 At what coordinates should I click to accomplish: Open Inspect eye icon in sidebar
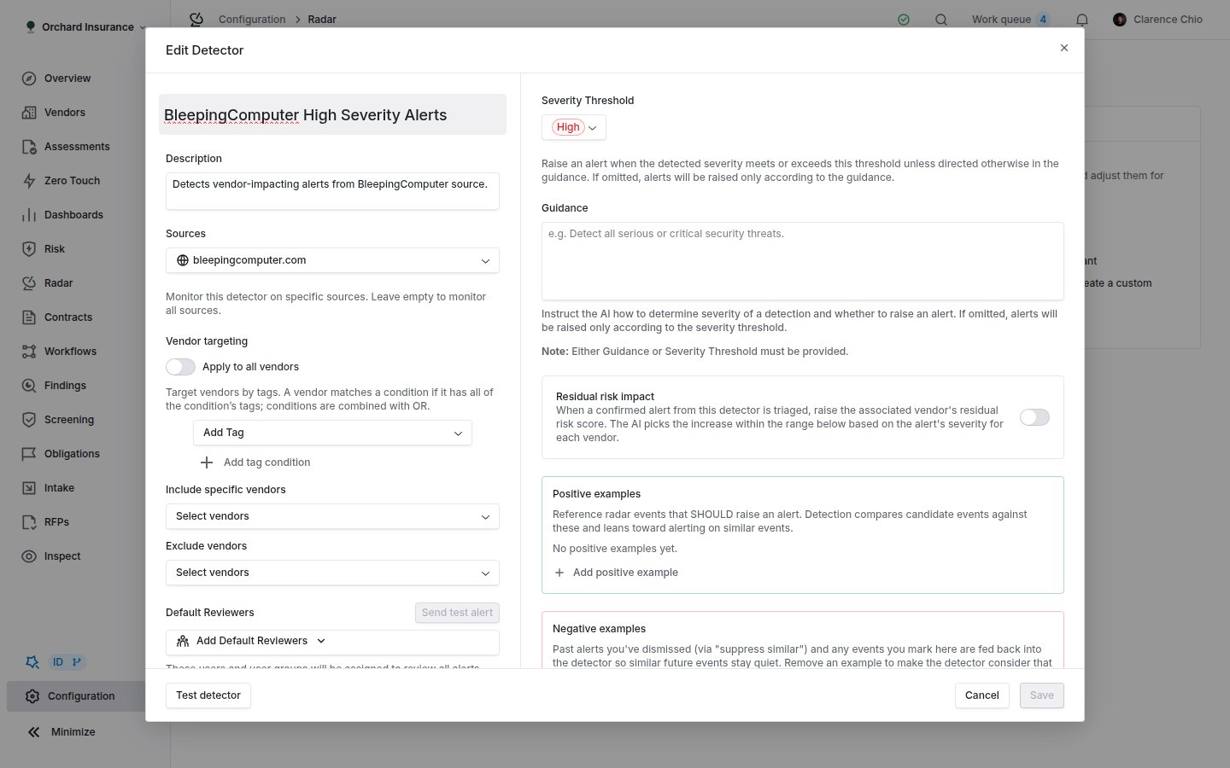(29, 556)
